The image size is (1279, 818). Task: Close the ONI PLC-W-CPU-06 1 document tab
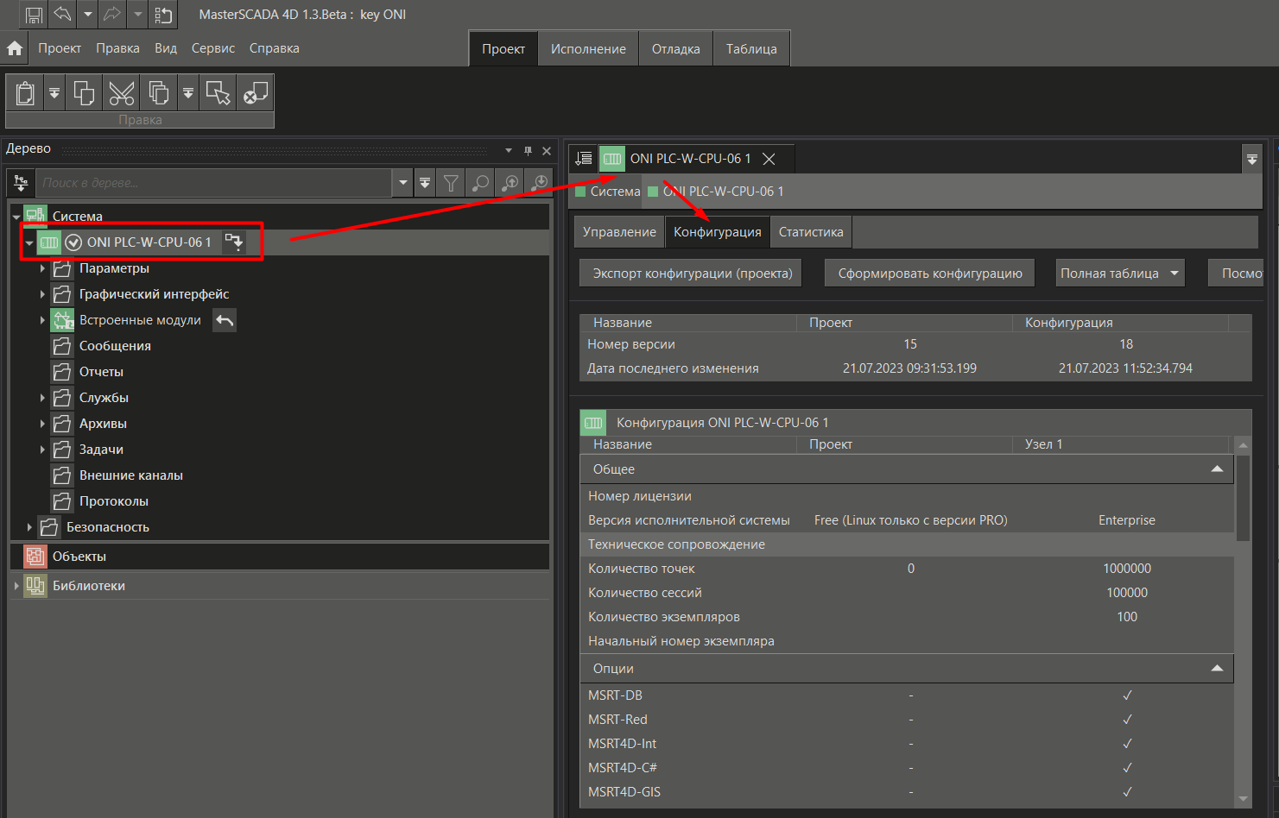point(769,159)
